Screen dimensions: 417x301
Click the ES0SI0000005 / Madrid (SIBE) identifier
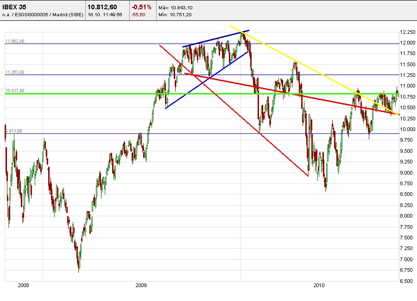click(49, 15)
